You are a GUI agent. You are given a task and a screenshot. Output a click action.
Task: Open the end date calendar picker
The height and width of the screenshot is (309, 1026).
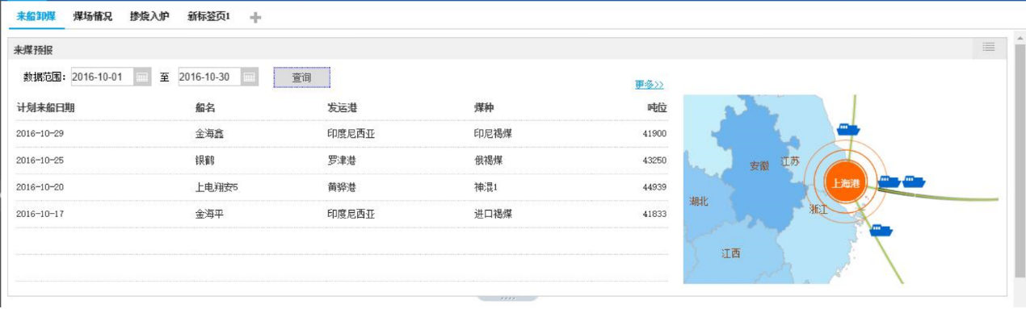(x=250, y=77)
